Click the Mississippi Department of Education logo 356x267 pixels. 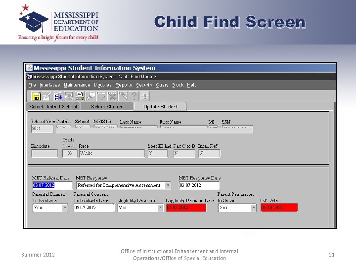click(x=58, y=22)
